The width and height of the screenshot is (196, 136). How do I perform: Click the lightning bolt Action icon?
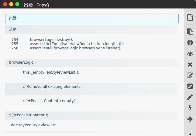pyautogui.click(x=190, y=108)
